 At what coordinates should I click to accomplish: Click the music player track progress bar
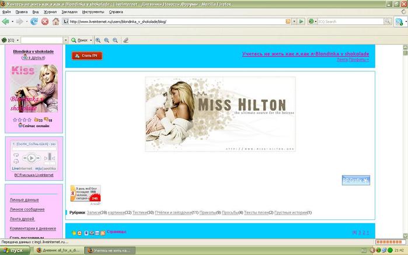click(34, 149)
